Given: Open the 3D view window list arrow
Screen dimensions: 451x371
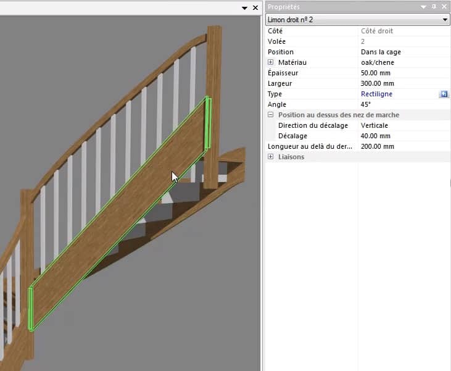Looking at the screenshot, I should click(x=245, y=7).
